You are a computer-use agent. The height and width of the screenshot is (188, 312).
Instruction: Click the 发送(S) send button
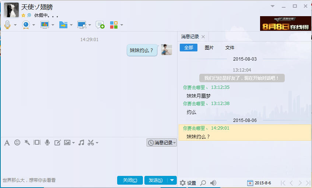[156, 180]
